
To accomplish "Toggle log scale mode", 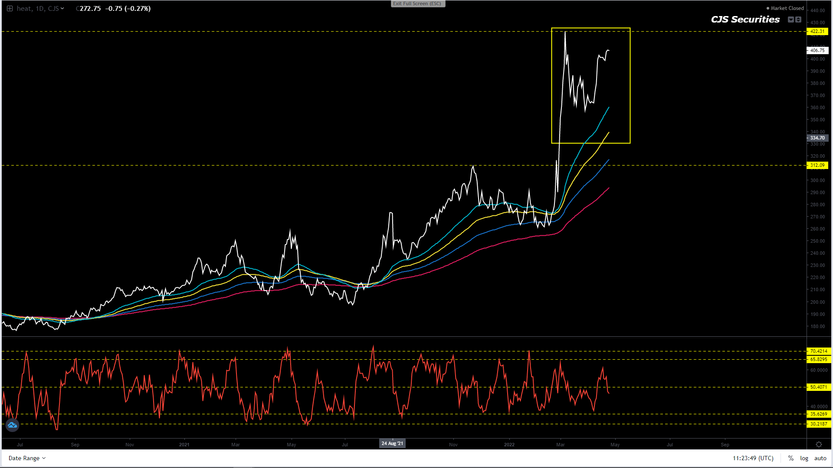I will [x=804, y=458].
